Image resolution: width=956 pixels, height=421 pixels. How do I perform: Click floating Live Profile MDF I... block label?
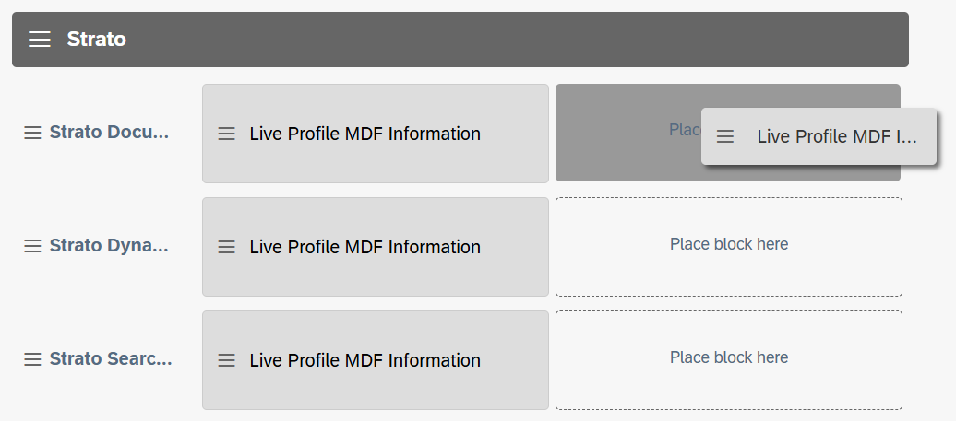coord(837,136)
